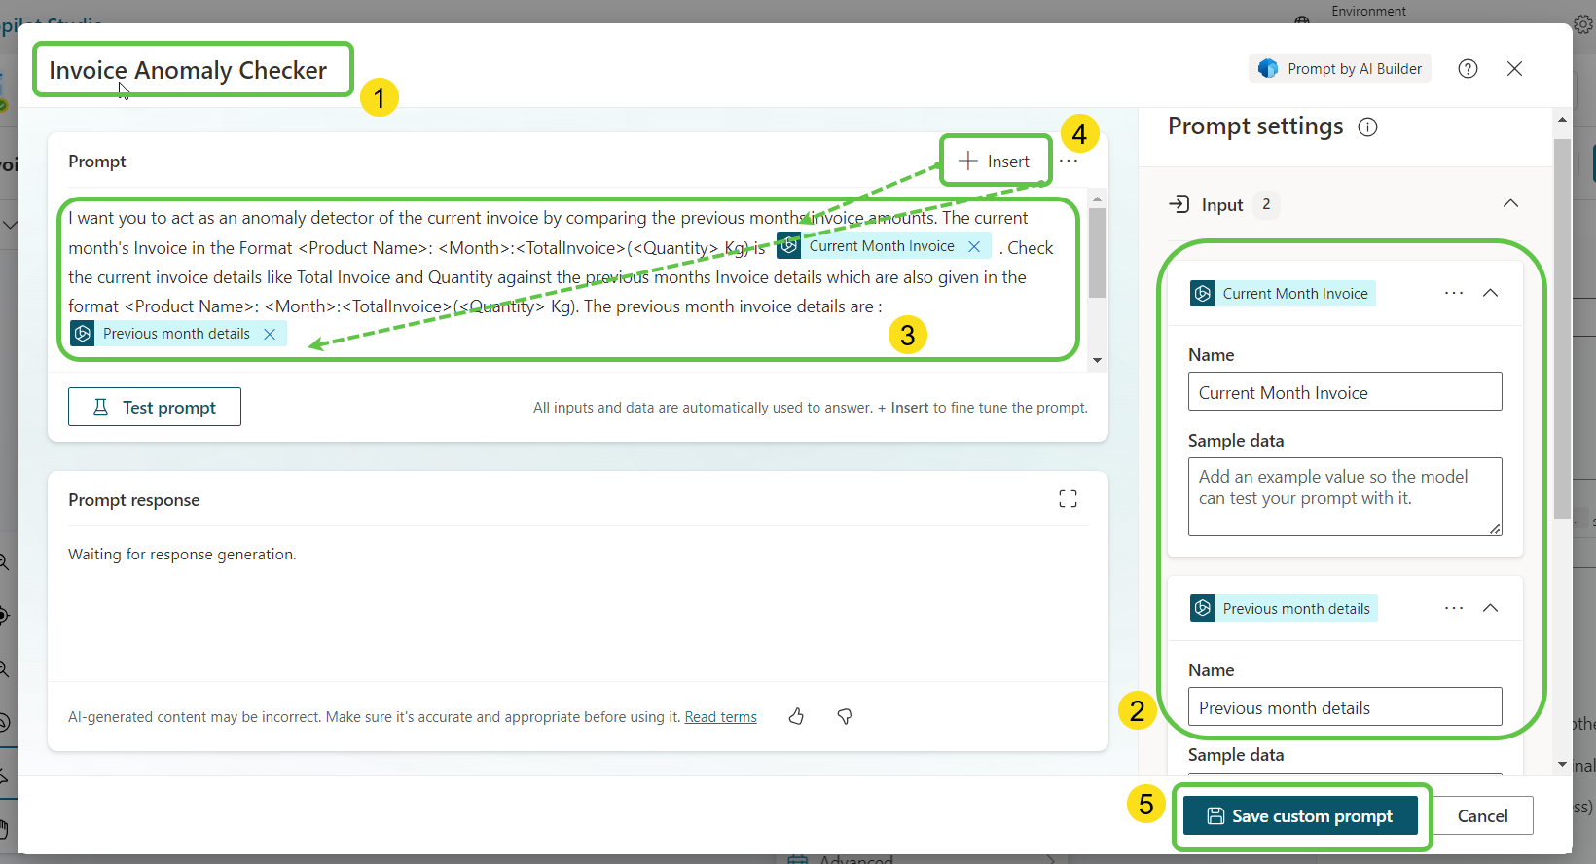
Task: Open Prompt settings info icon
Action: [1367, 127]
